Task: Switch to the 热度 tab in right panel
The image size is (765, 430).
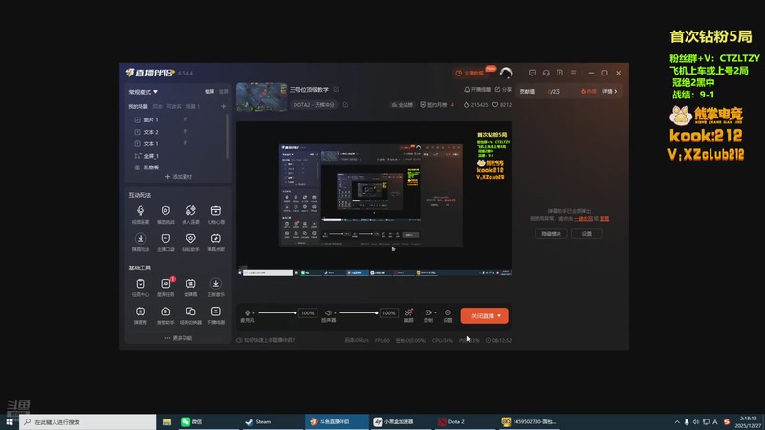Action: [x=589, y=91]
